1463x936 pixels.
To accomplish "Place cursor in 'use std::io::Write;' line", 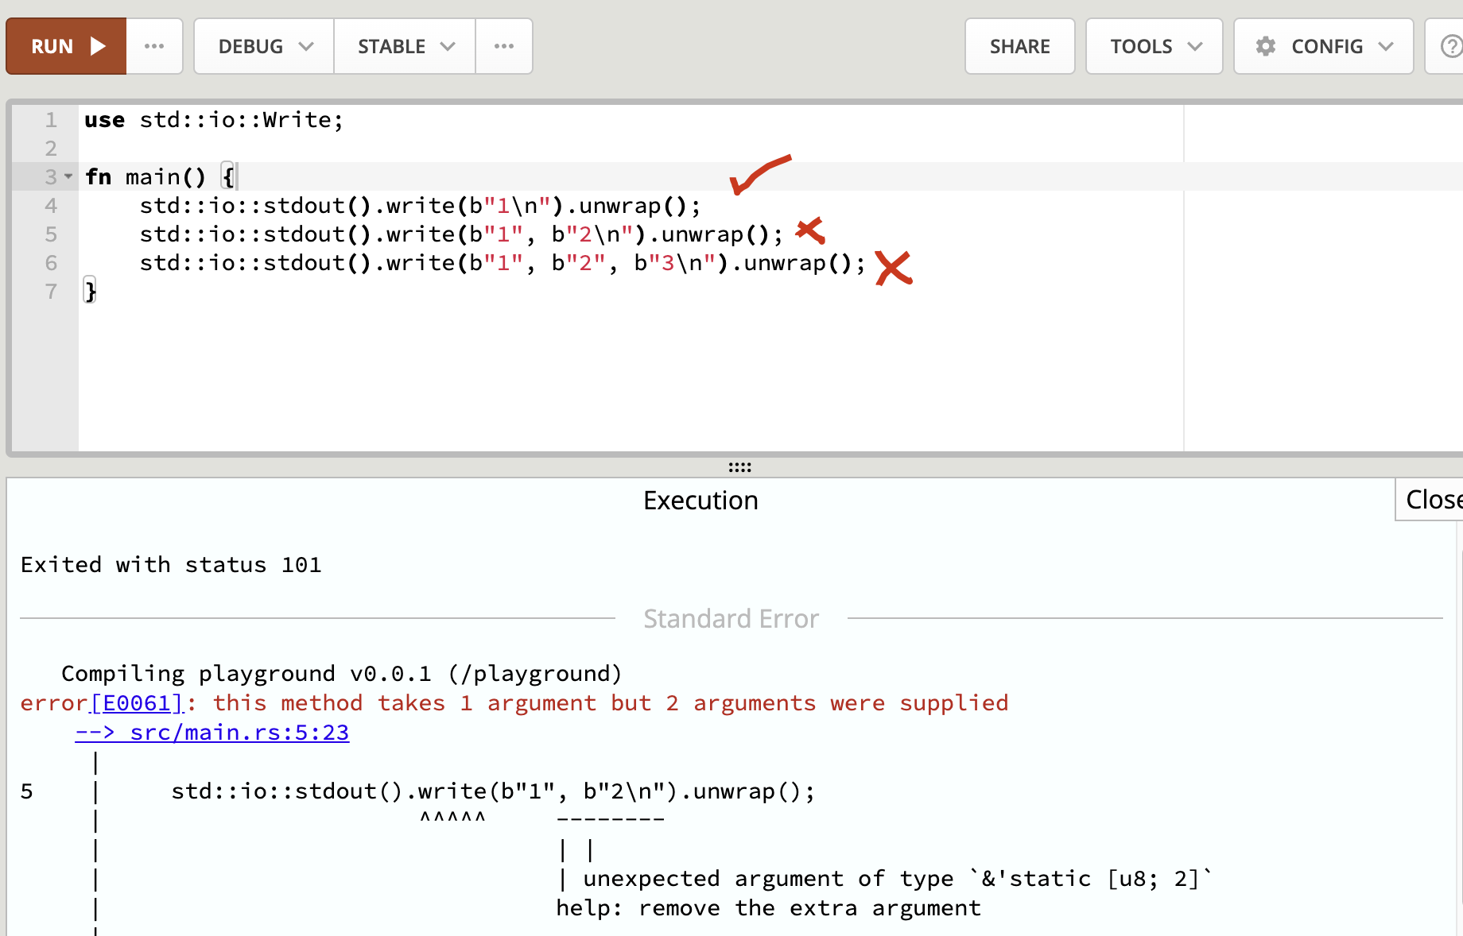I will click(x=214, y=120).
